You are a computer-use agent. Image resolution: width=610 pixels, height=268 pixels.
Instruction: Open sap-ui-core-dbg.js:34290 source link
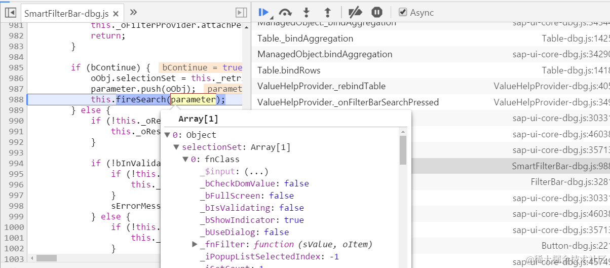click(561, 54)
